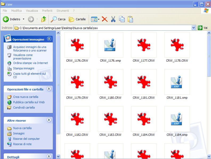Open the ? help menu
This screenshot has width=211, height=159.
74,11
